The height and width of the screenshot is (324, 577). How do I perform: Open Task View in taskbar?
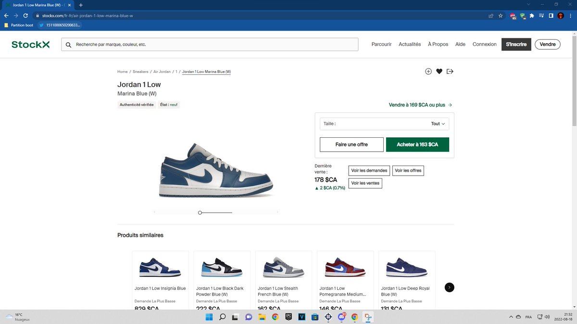pos(236,317)
